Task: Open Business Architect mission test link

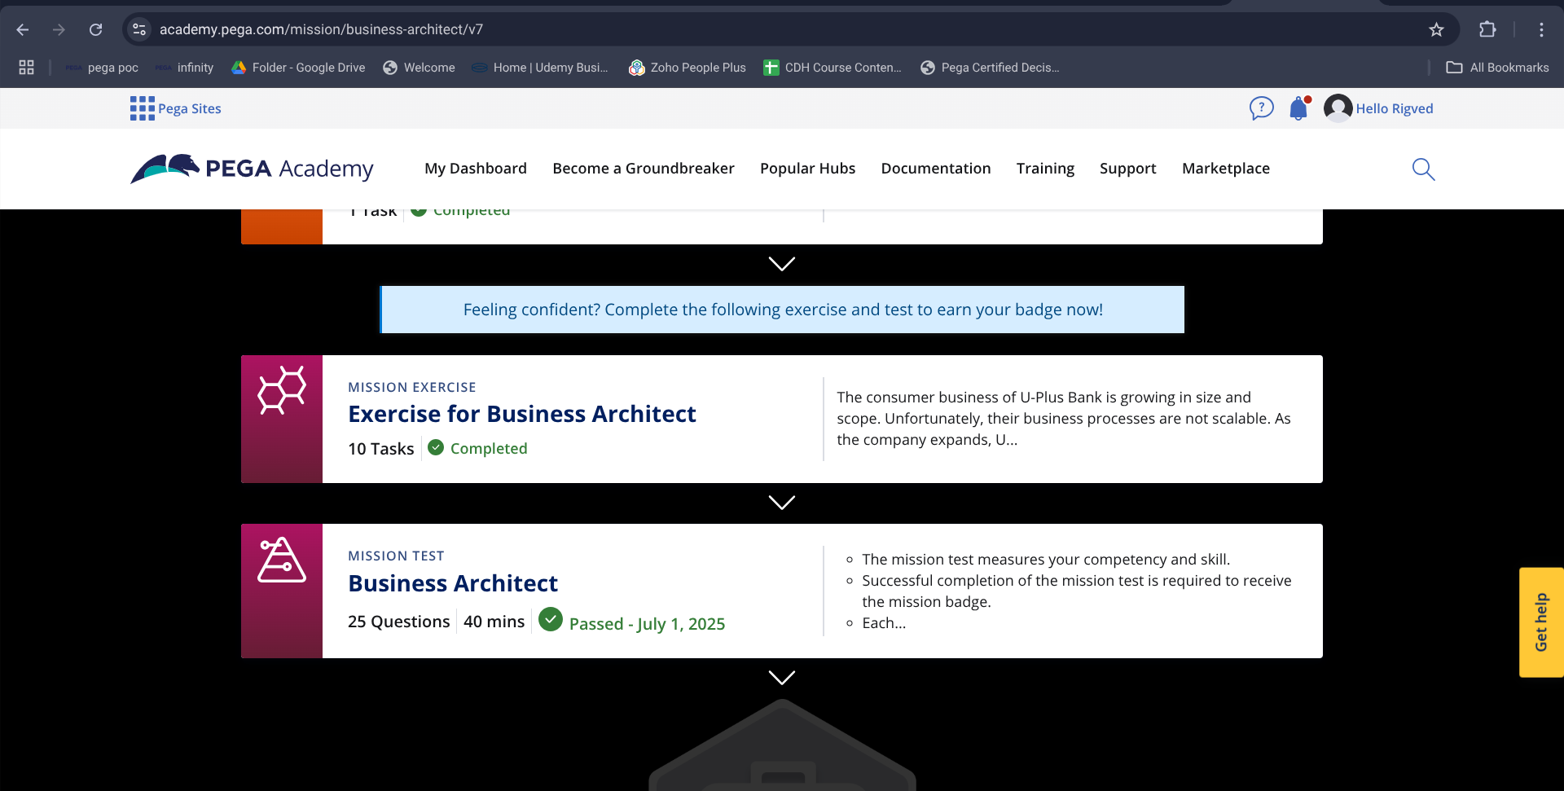Action: coord(453,583)
